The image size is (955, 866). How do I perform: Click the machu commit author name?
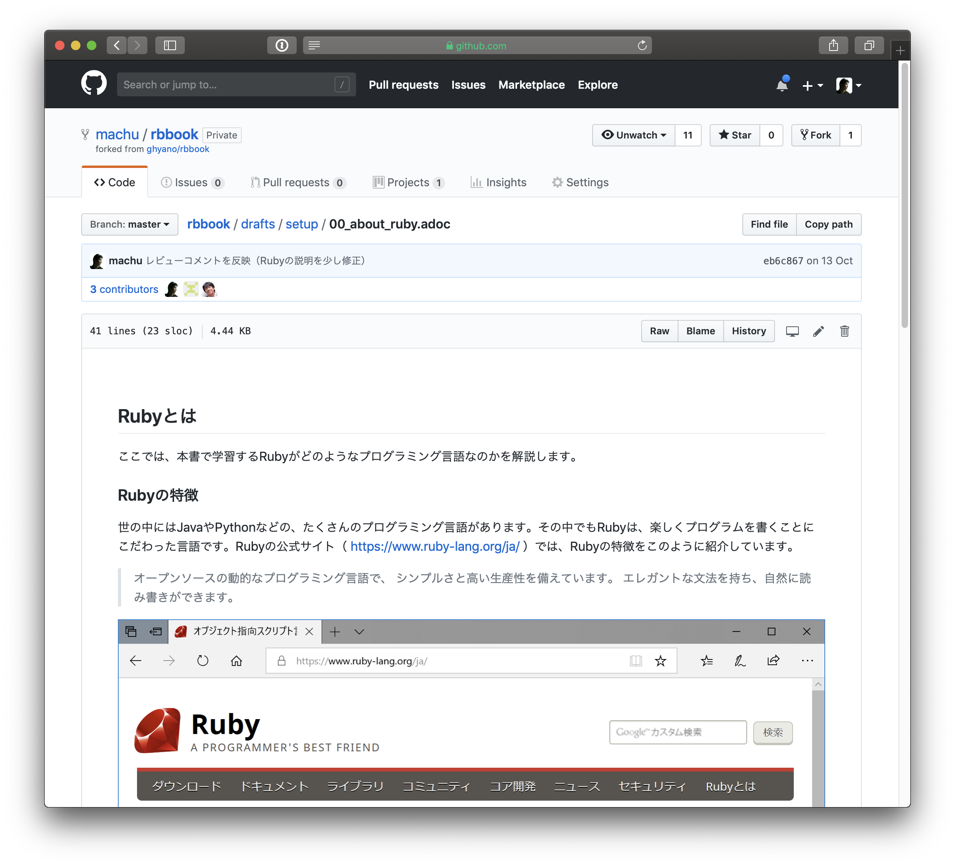125,261
